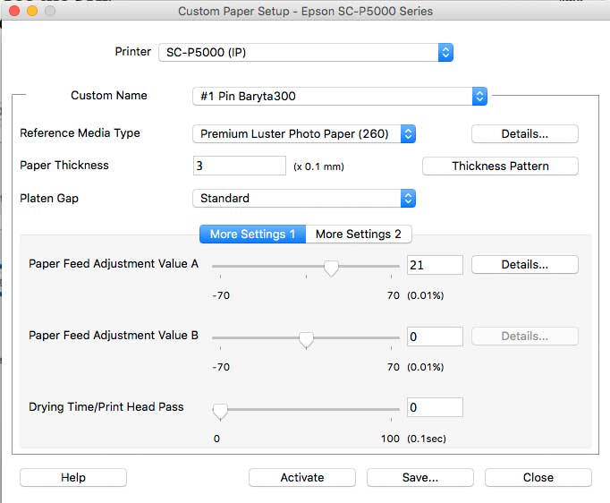The width and height of the screenshot is (610, 503).
Task: Click the Reference Media Type label
Action: 80,133
